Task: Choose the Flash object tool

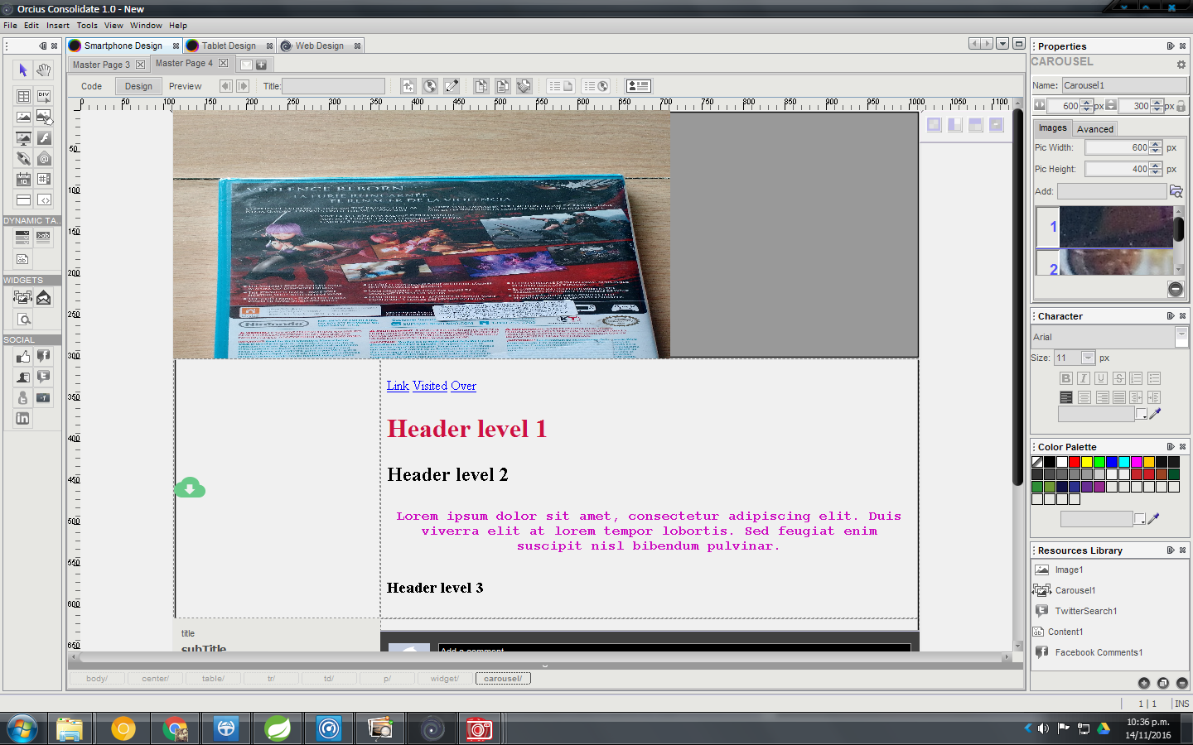Action: pyautogui.click(x=44, y=137)
